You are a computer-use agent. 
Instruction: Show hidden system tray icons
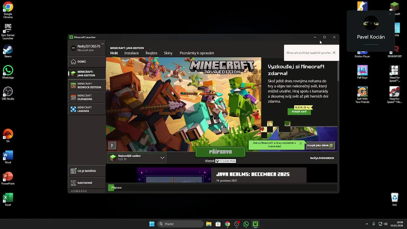[x=367, y=224]
